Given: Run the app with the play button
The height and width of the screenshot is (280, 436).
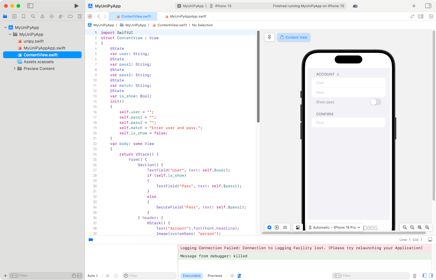Looking at the screenshot, I should pyautogui.click(x=76, y=6).
